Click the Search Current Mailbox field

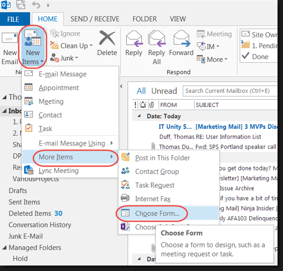tap(230, 91)
